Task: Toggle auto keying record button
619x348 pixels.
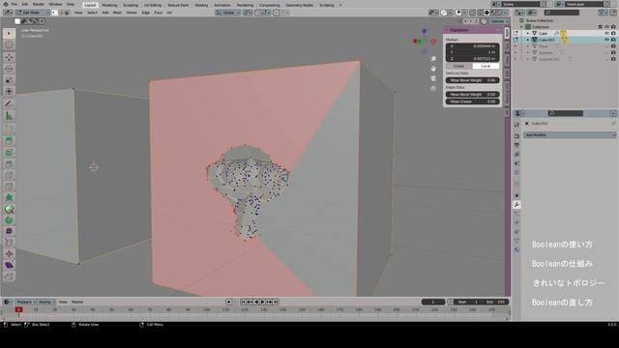Action: pyautogui.click(x=228, y=302)
